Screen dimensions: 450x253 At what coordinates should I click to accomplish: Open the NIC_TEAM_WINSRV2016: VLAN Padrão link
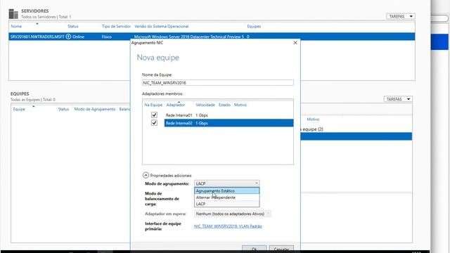[x=228, y=226]
